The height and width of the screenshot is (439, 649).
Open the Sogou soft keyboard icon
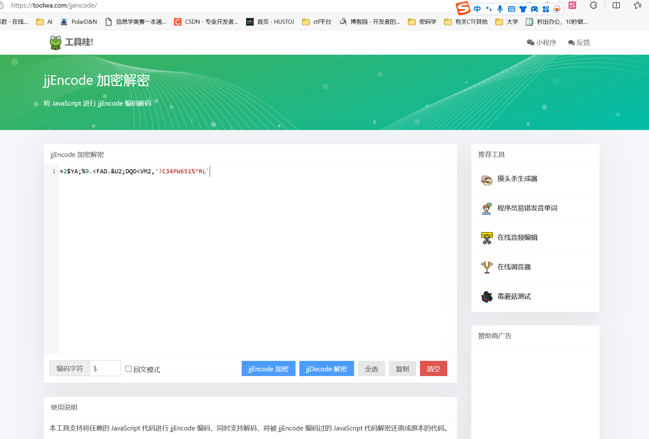point(511,9)
